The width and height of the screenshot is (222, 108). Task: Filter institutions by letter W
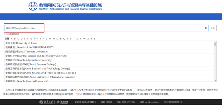[x=84, y=39]
